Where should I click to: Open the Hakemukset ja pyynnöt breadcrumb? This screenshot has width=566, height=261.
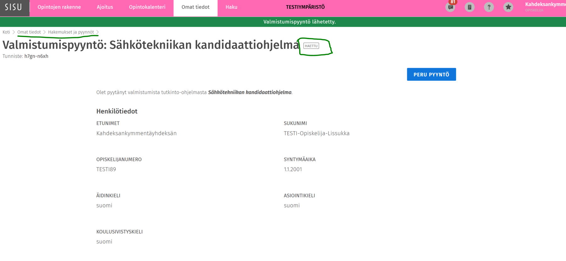[x=71, y=32]
